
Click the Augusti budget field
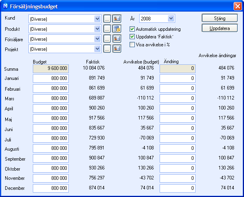(51, 148)
